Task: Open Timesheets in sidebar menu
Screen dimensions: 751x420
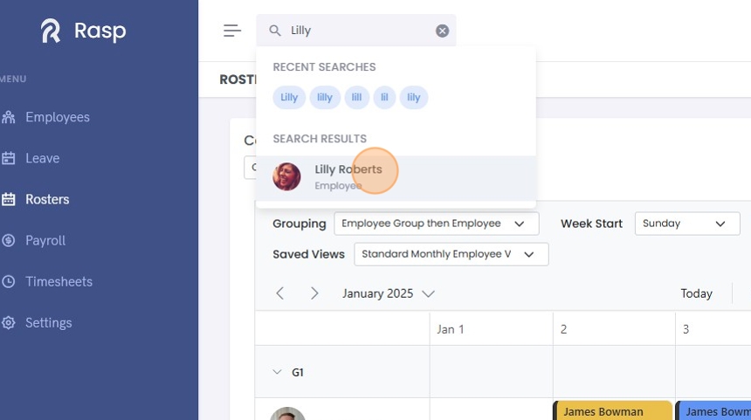Action: 59,281
